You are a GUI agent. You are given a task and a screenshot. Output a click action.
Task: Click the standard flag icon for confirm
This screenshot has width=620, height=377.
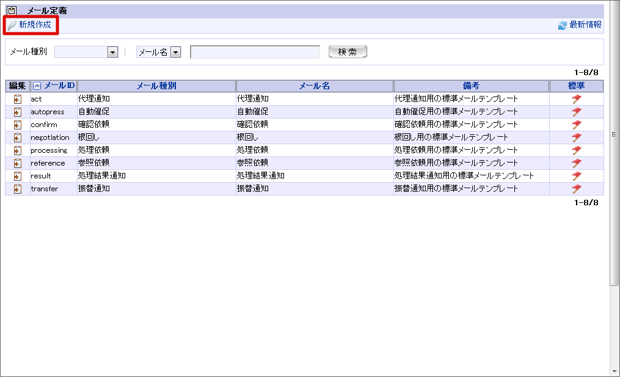tap(577, 125)
